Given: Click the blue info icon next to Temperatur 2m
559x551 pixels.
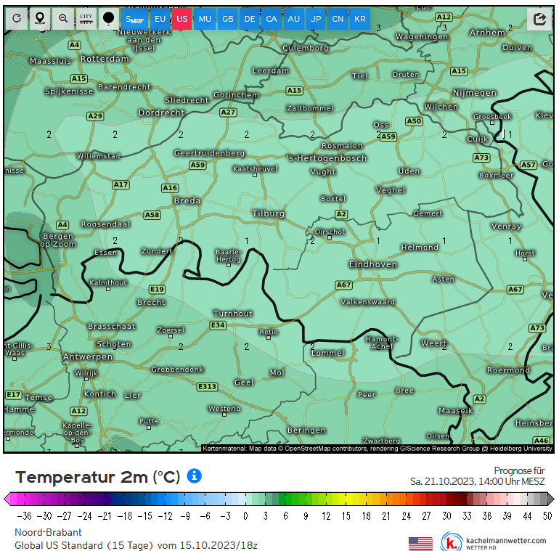Looking at the screenshot, I should tap(195, 476).
